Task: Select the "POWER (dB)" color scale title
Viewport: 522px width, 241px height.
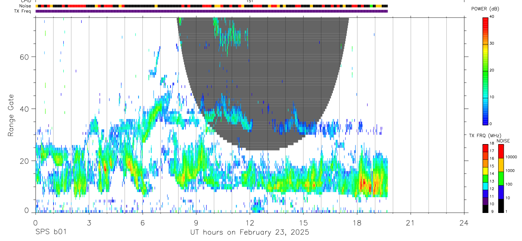Action: pyautogui.click(x=485, y=9)
